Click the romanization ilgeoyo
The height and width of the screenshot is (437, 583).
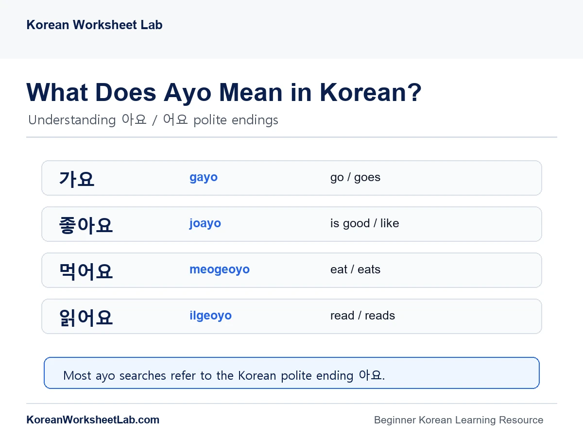point(210,316)
